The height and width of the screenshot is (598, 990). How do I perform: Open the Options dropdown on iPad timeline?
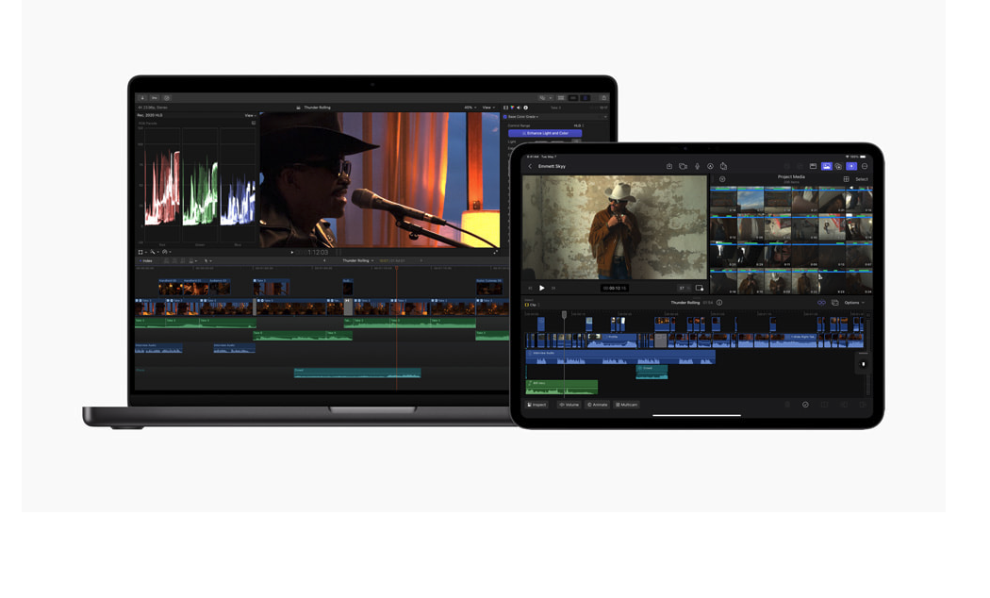[x=855, y=303]
